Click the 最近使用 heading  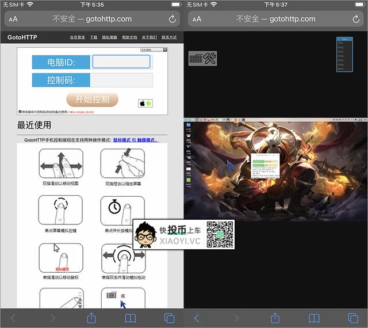point(34,125)
